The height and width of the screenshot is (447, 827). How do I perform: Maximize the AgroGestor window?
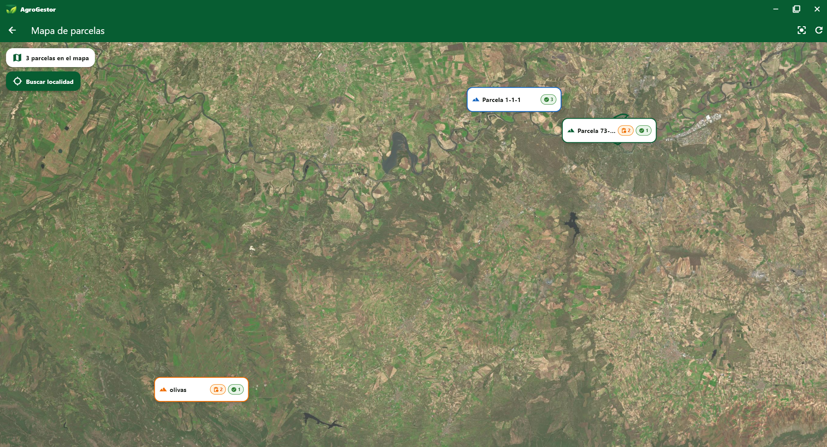pos(796,9)
